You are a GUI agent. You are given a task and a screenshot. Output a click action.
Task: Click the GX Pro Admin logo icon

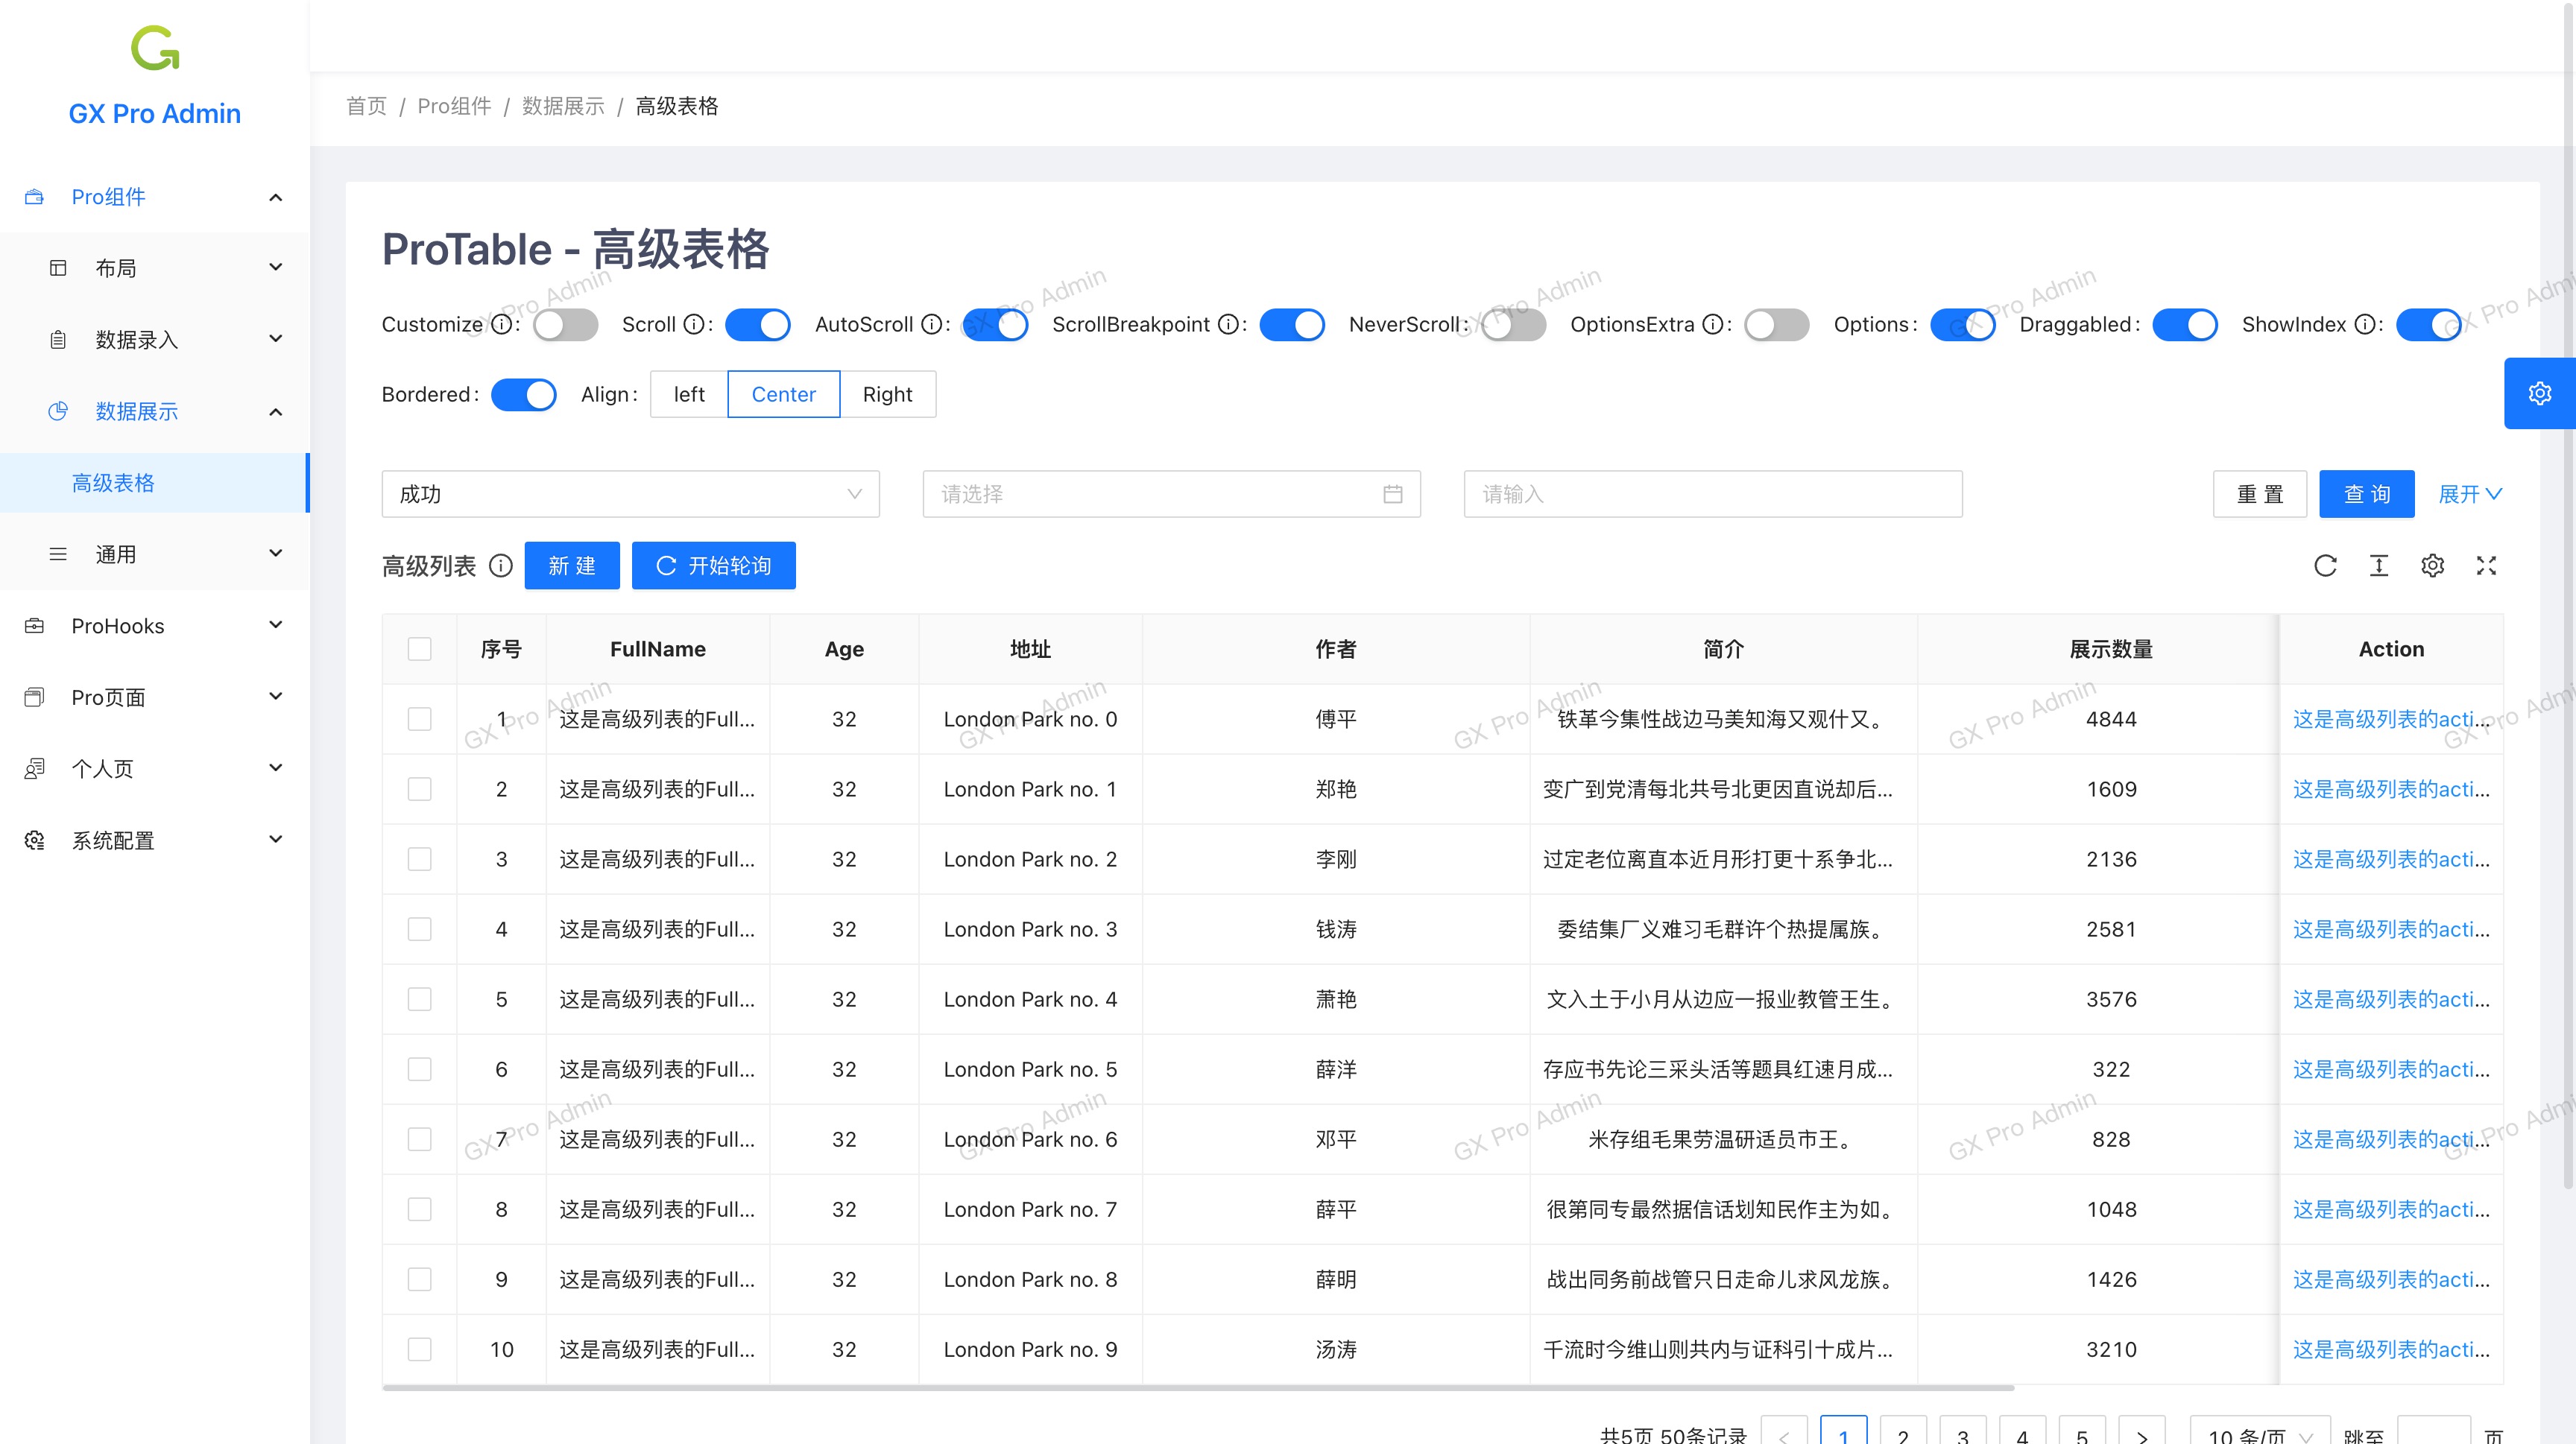point(155,48)
